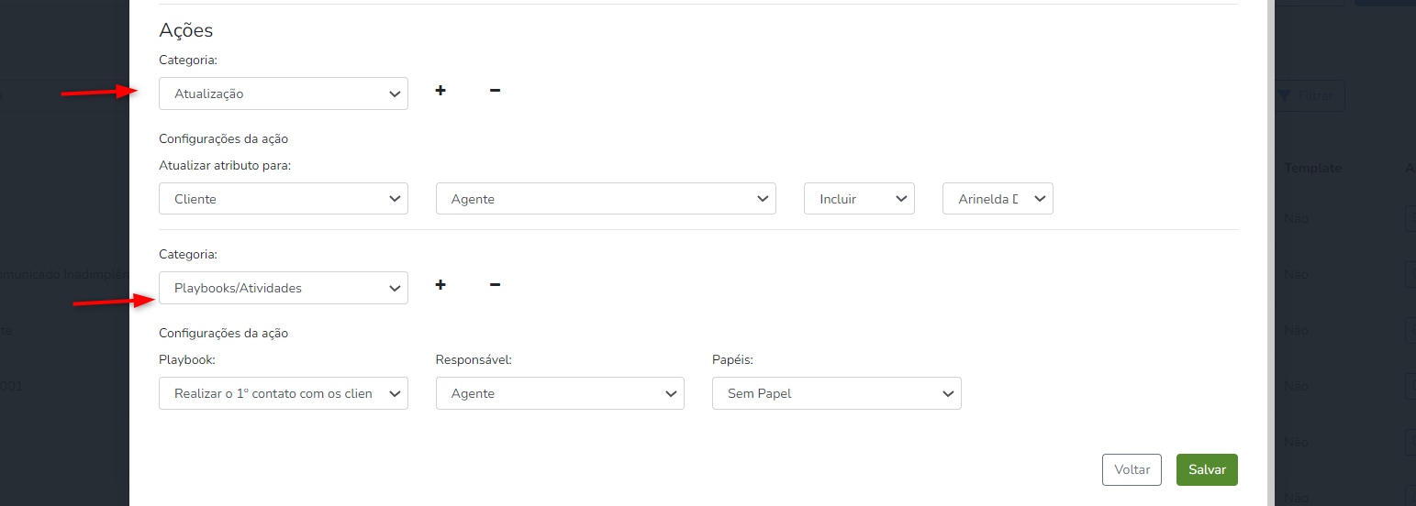Open the Playbooks/Atividades category dropdown

[x=283, y=288]
